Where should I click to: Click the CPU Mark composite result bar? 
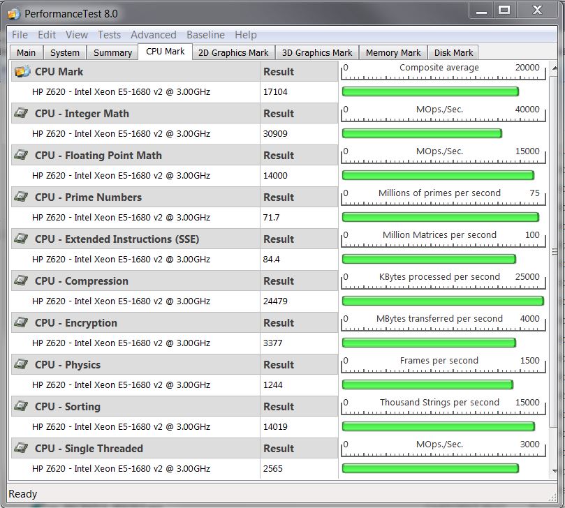(430, 91)
